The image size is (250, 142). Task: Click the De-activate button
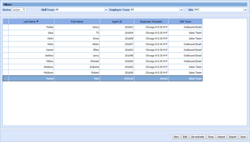click(x=197, y=137)
